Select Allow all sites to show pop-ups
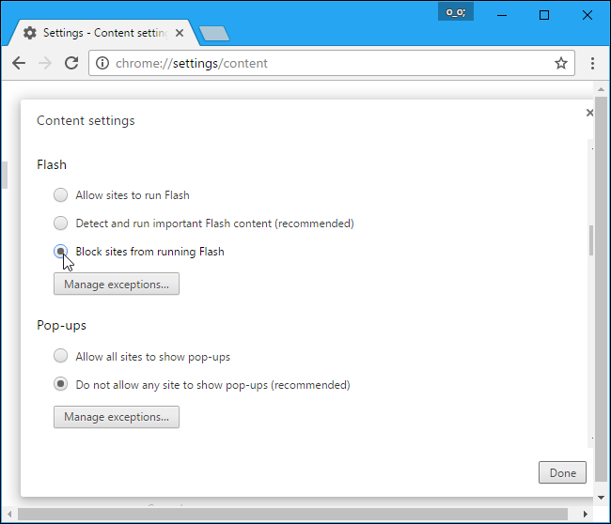 tap(60, 356)
